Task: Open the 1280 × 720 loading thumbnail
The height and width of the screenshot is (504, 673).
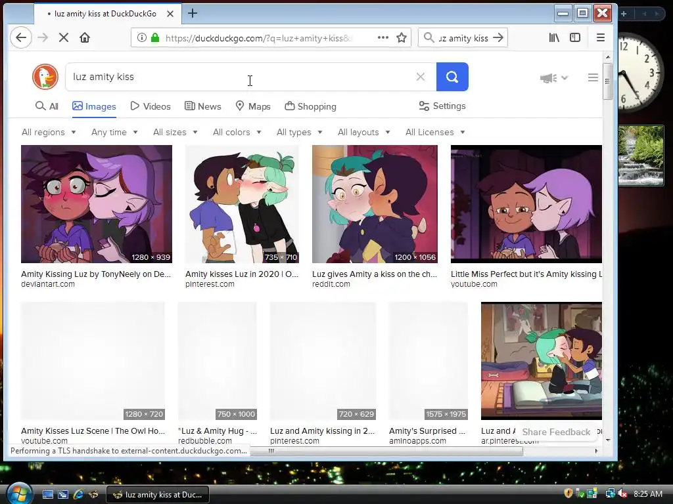Action: (93, 361)
